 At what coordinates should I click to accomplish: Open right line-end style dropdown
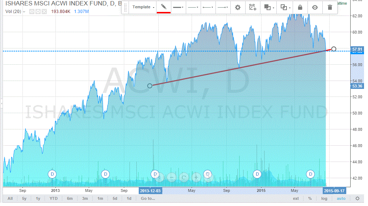[x=223, y=8]
